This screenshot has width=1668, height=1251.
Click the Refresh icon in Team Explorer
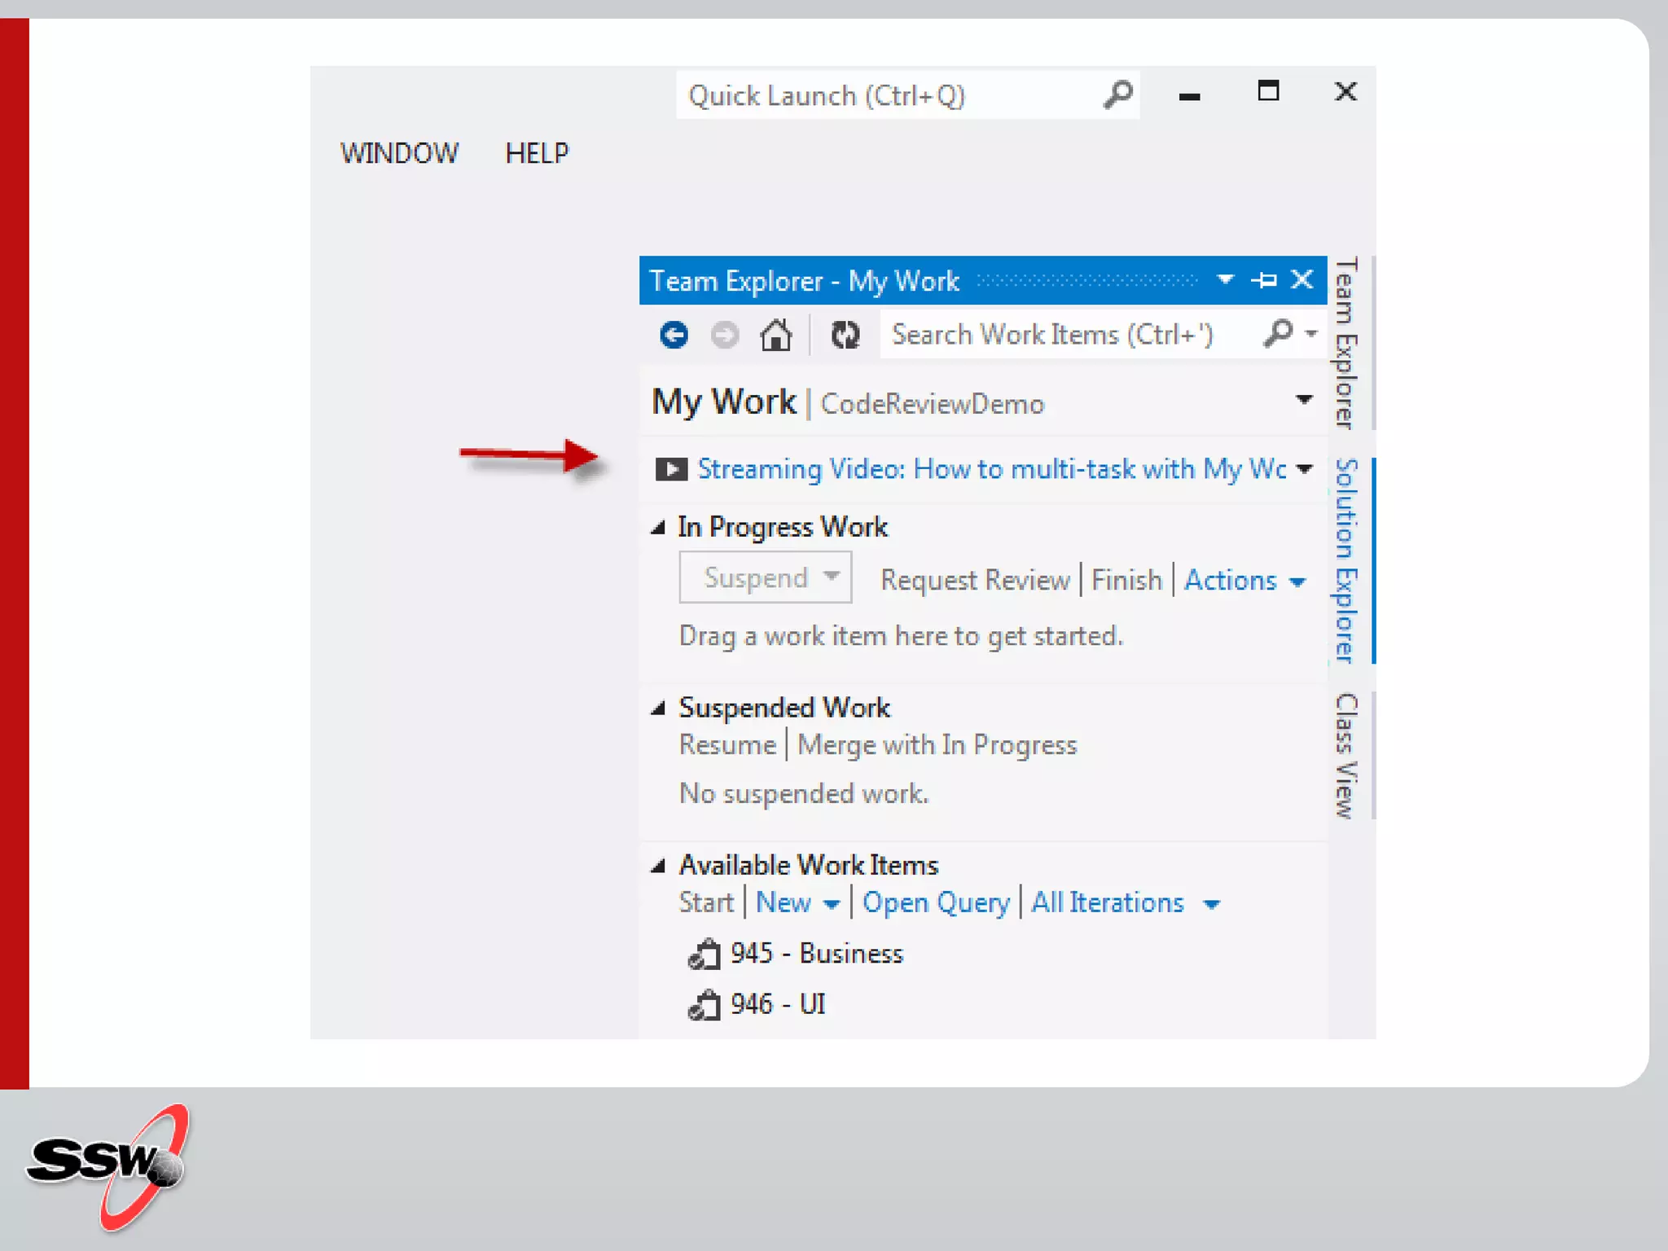(x=845, y=335)
